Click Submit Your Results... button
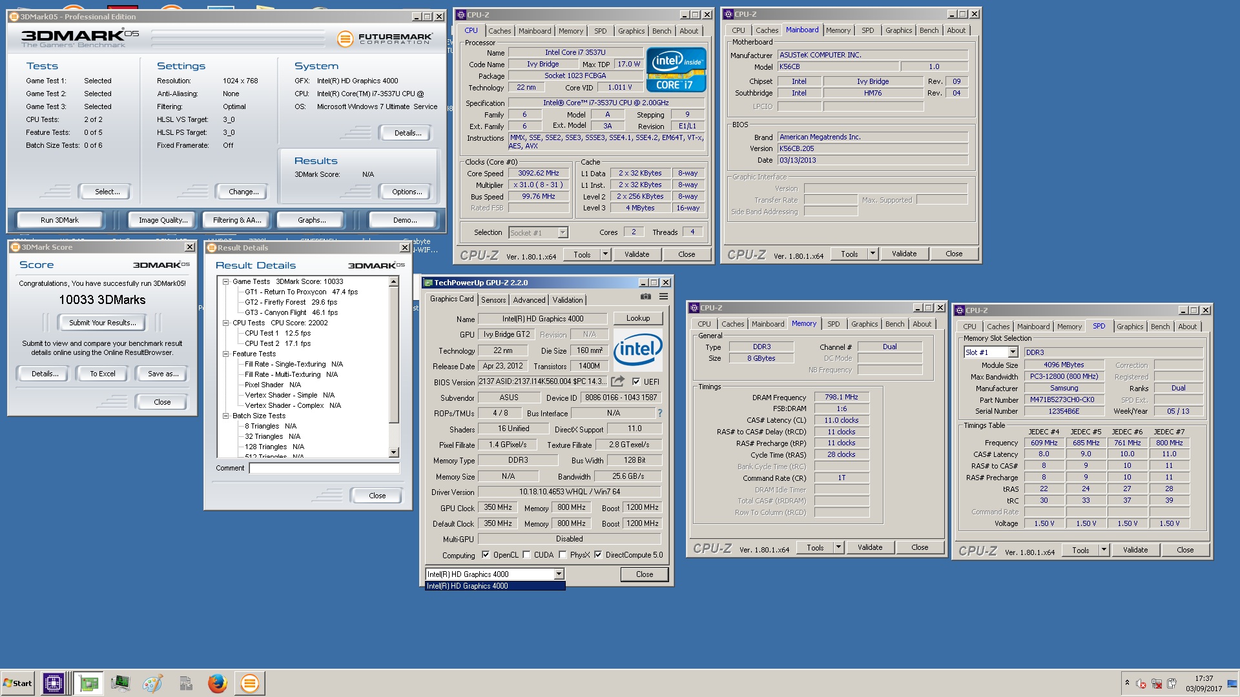Image resolution: width=1240 pixels, height=697 pixels. [102, 323]
